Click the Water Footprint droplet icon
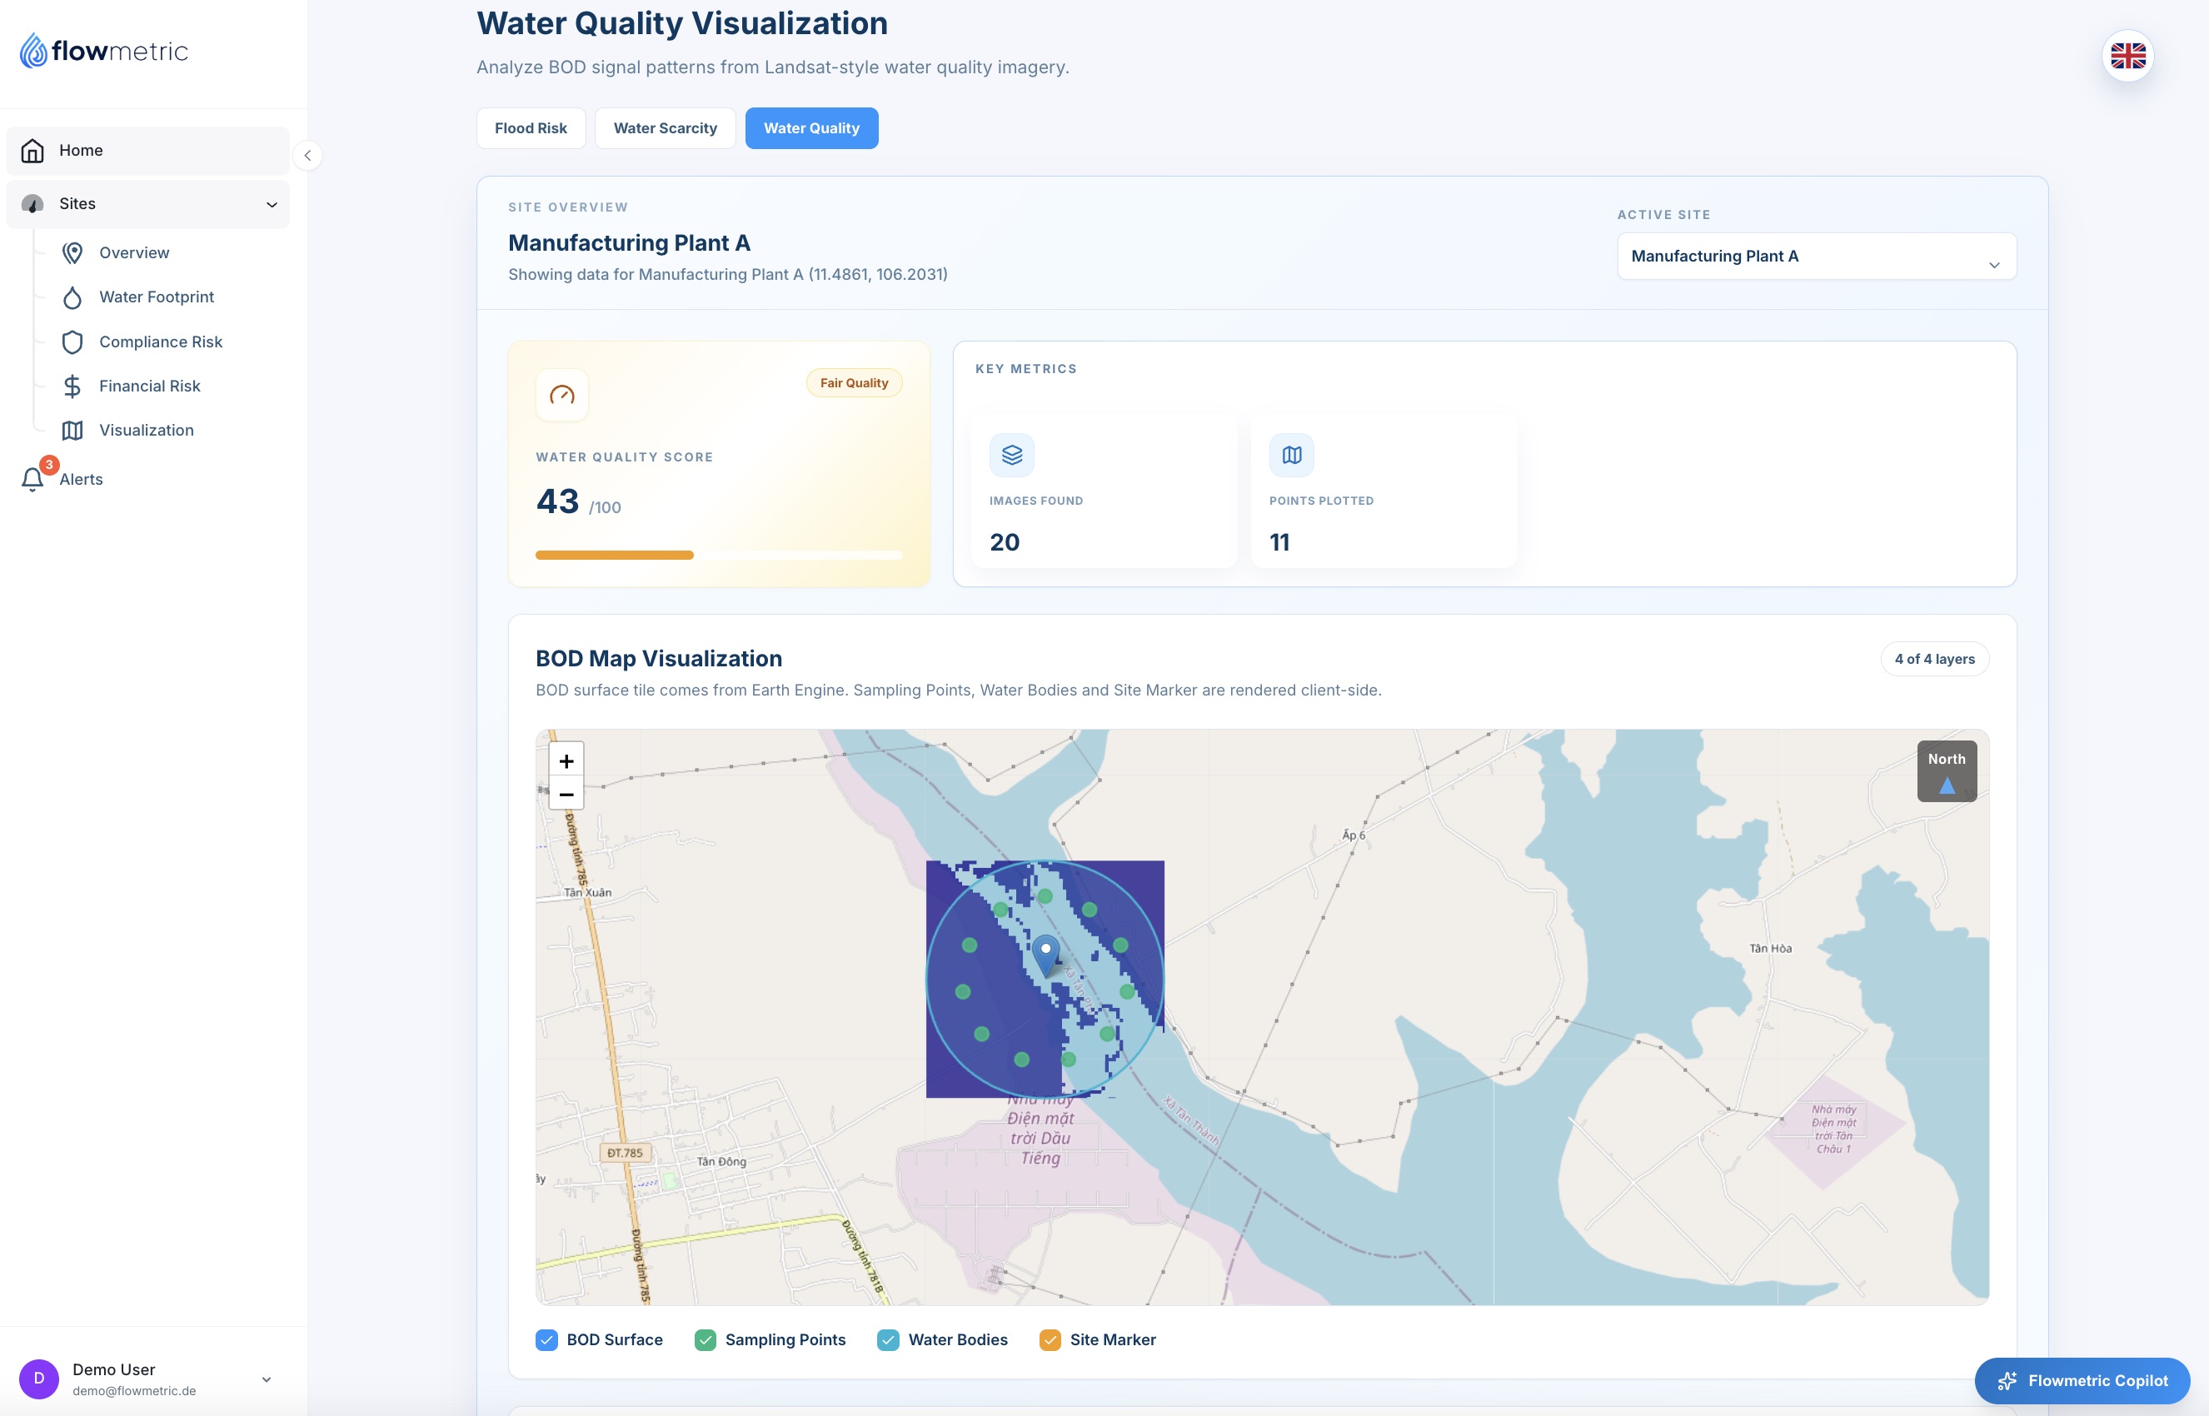This screenshot has width=2209, height=1416. pos(72,297)
